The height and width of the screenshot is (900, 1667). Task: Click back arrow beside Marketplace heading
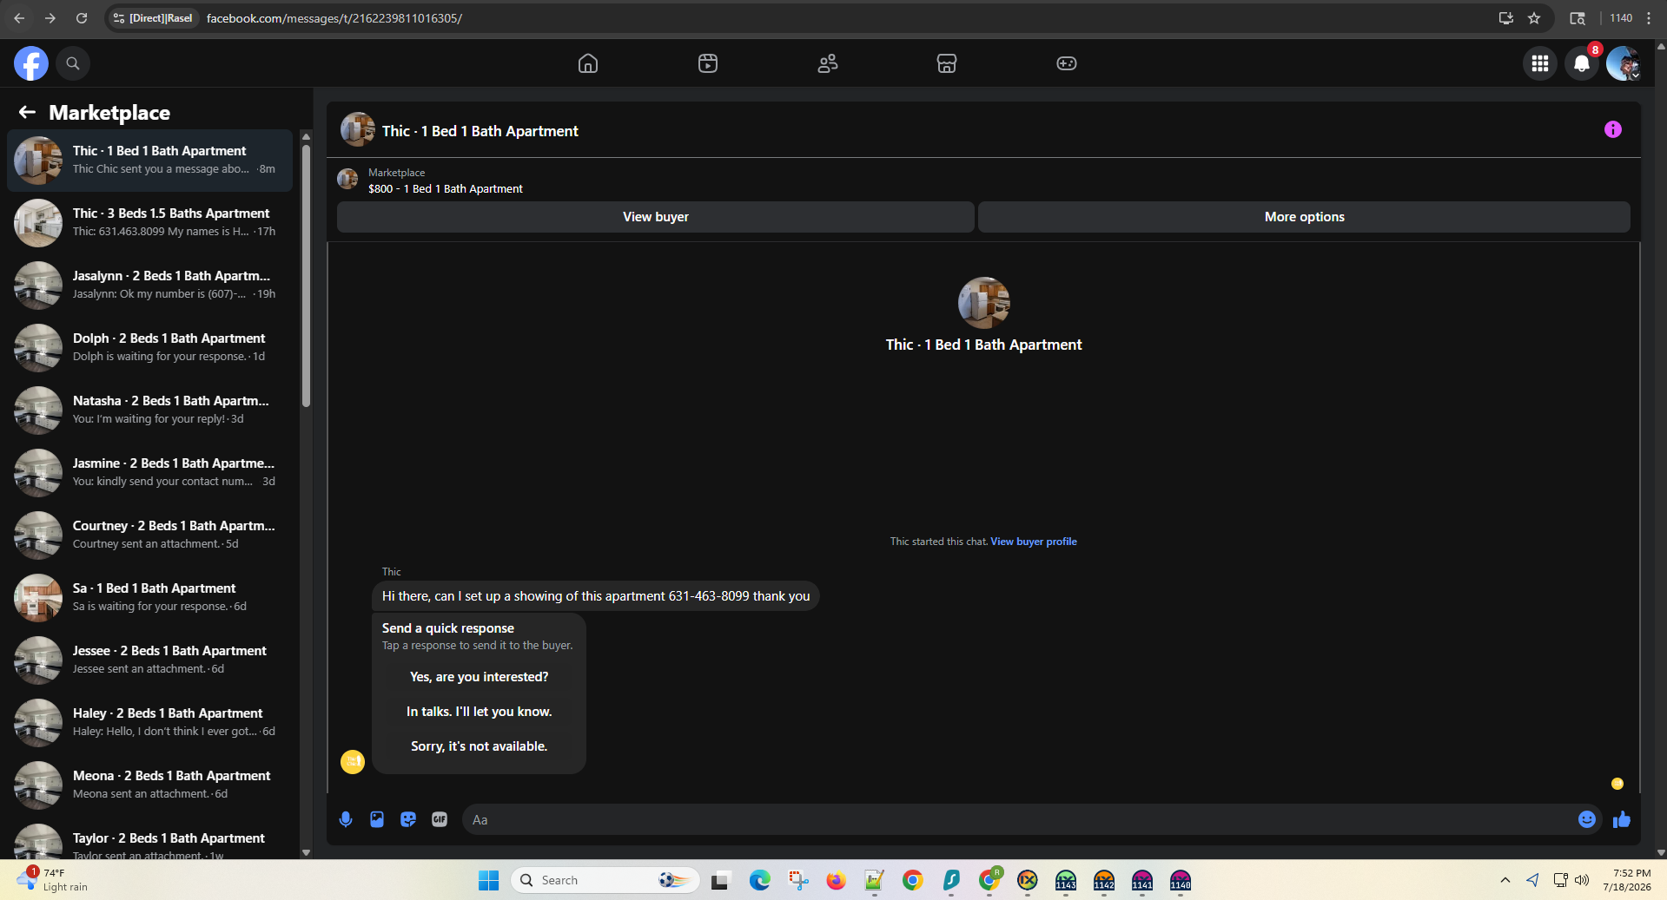pos(27,112)
